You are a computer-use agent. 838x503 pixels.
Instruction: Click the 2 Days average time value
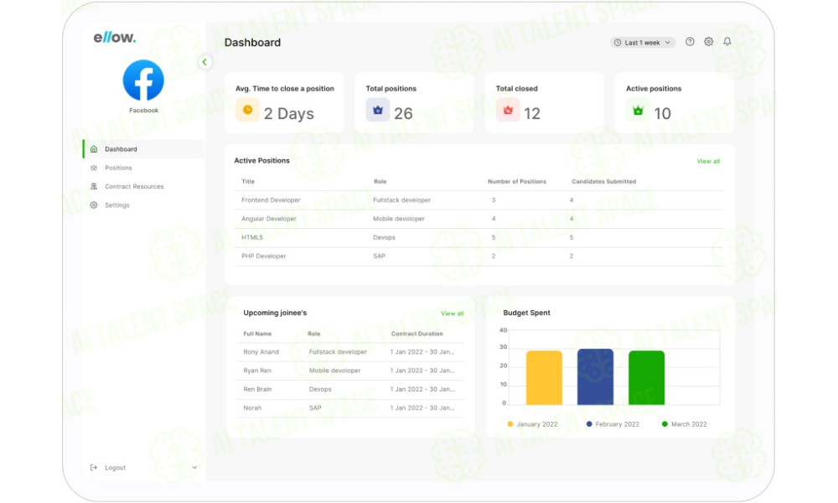288,114
